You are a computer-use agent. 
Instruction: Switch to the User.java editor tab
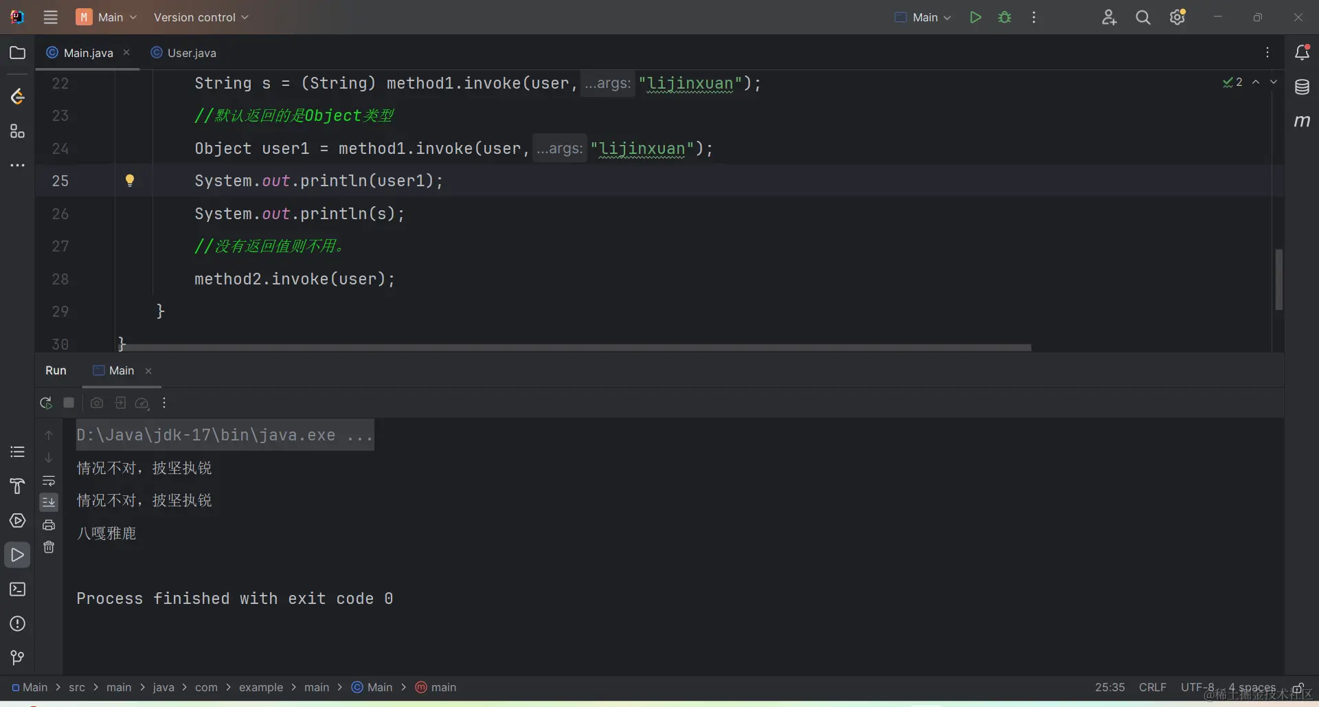183,53
